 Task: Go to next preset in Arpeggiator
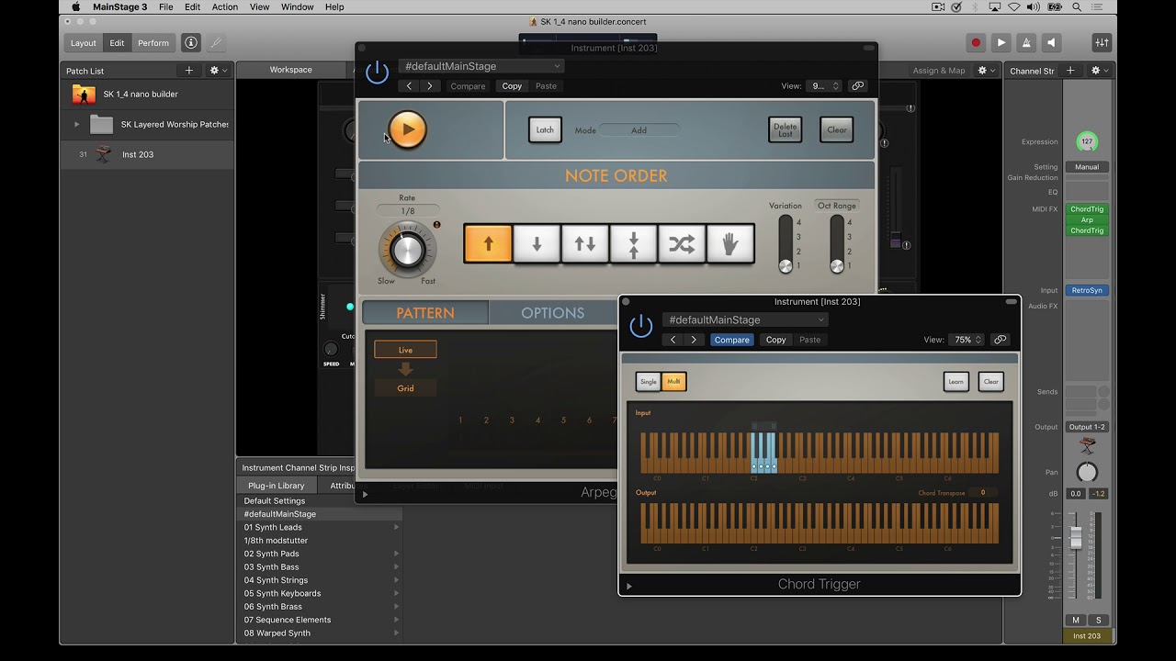coord(429,86)
